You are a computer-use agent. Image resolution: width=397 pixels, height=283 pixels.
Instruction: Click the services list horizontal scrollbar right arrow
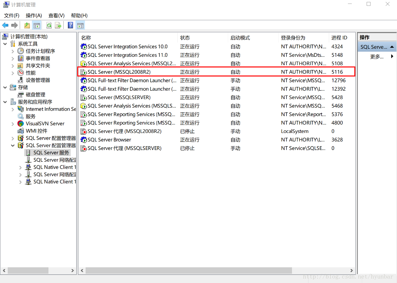pos(352,270)
